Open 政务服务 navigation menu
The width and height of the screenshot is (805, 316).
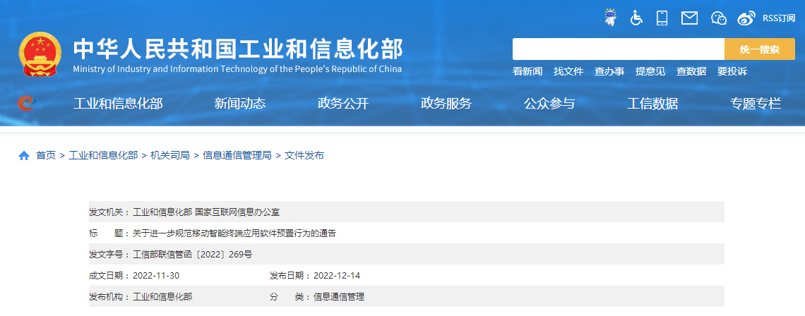[x=446, y=104]
